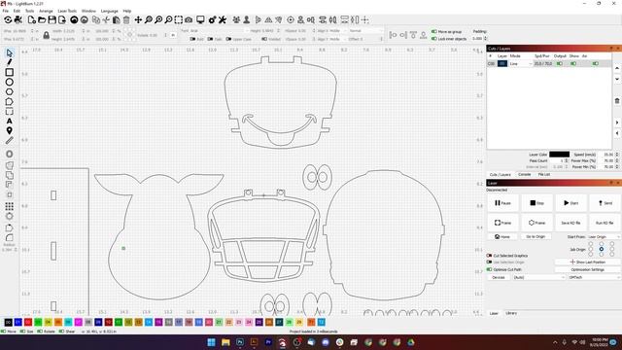Viewport: 622px width, 350px height.
Task: Select the arrow Select tool in the left toolbar
Action: 10,52
